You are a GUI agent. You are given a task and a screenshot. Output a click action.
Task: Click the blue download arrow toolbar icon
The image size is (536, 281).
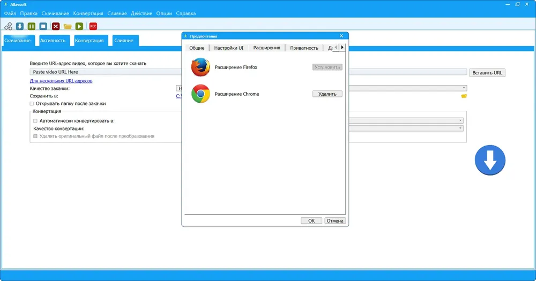(20, 26)
